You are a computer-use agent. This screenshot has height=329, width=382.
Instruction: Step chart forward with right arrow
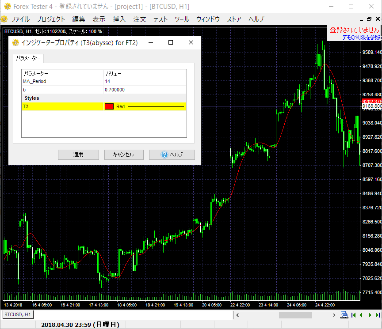coord(370,315)
